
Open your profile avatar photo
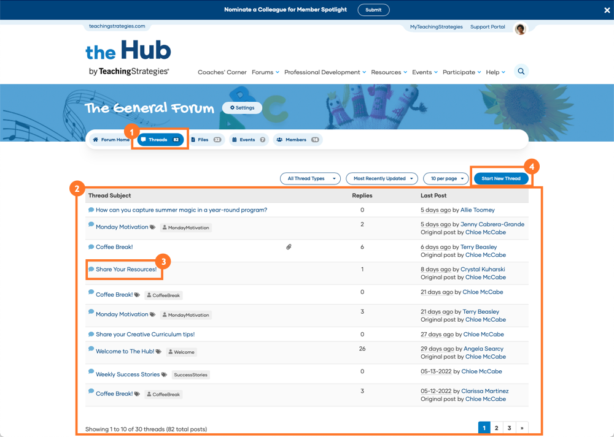520,28
